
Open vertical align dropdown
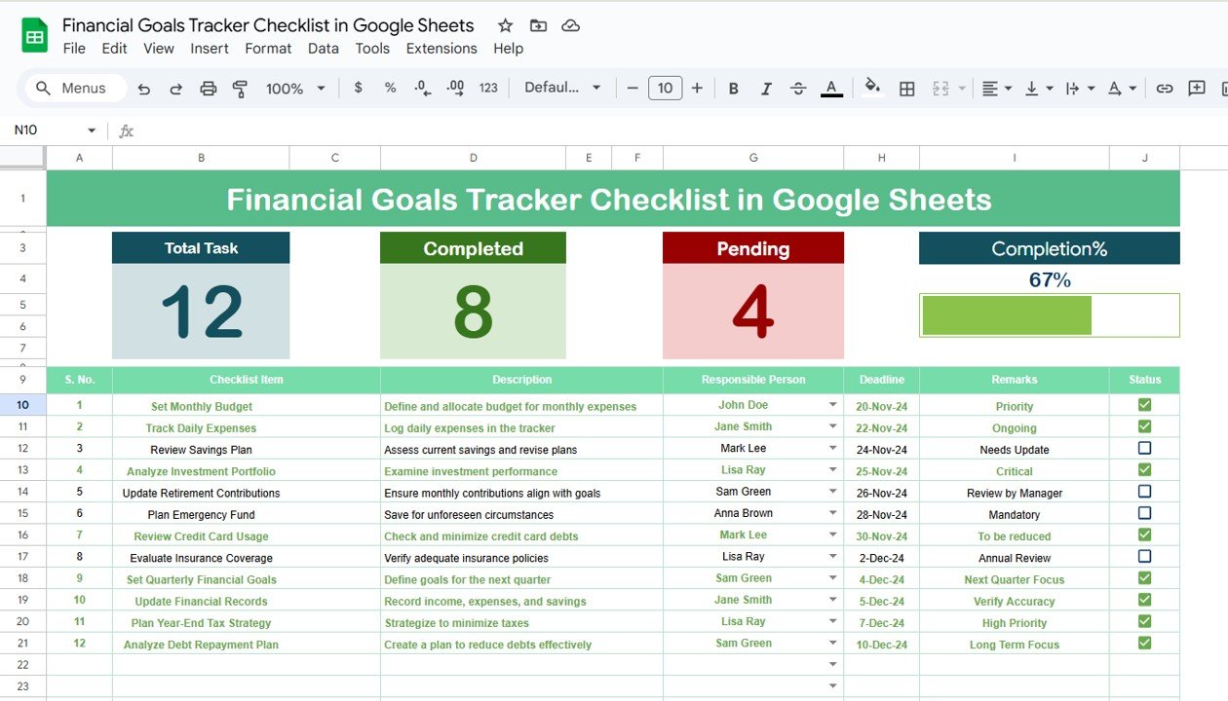pyautogui.click(x=1039, y=89)
